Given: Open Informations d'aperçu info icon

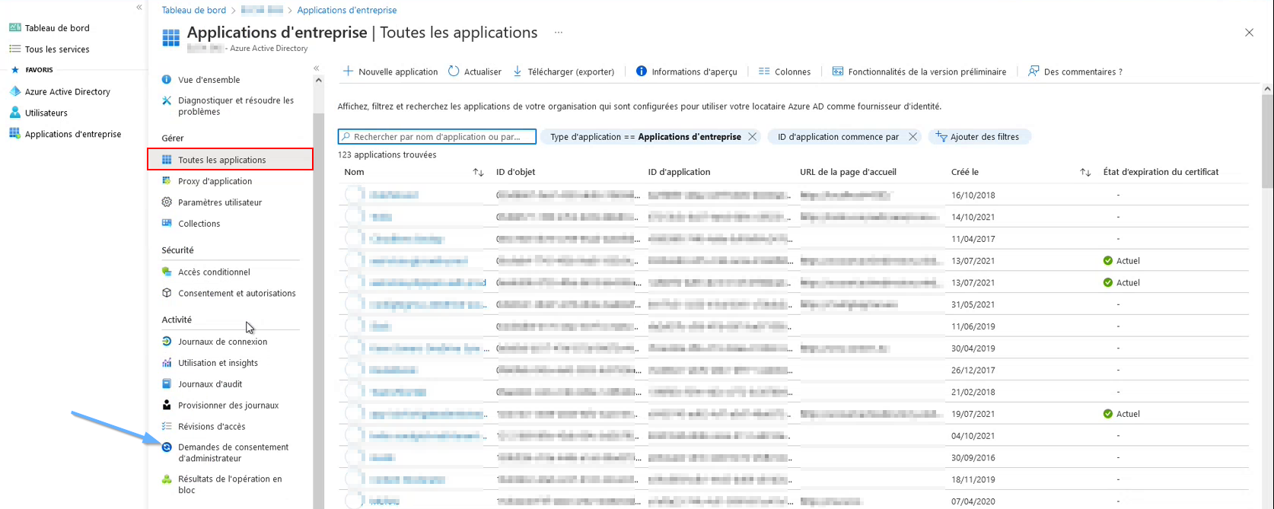Looking at the screenshot, I should (x=642, y=72).
